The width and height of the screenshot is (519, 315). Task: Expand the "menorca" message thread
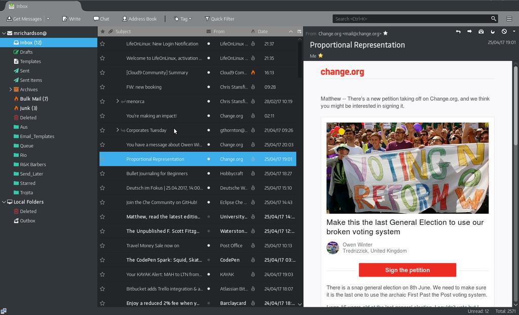118,101
